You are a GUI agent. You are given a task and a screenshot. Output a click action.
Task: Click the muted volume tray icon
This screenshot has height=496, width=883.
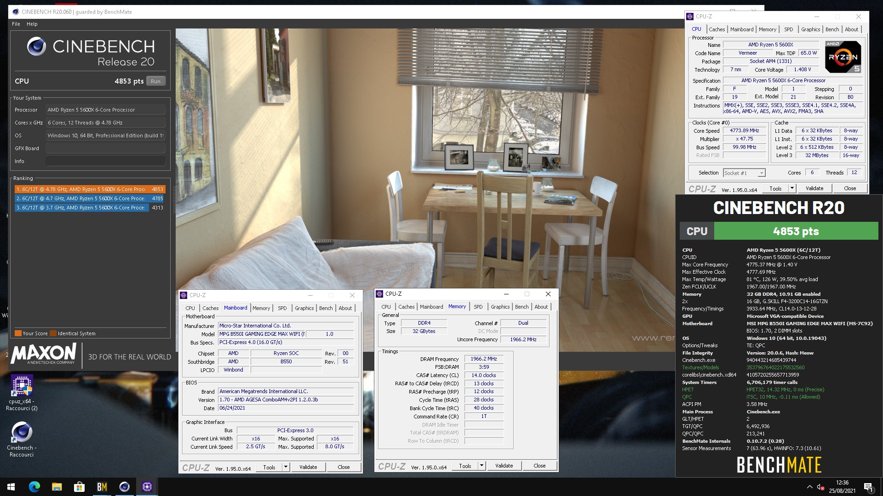(820, 487)
